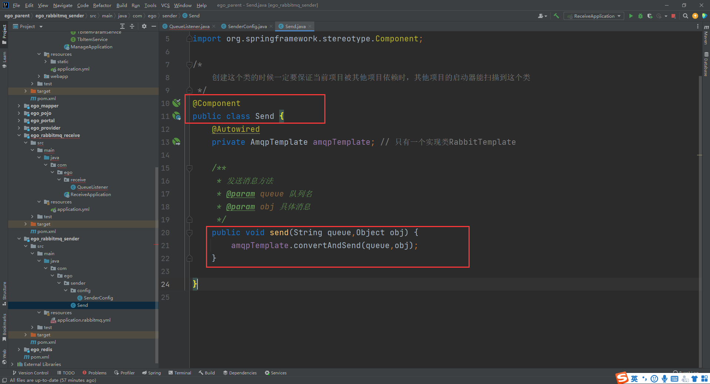Open the Bookmarks tool window

pyautogui.click(x=4, y=327)
